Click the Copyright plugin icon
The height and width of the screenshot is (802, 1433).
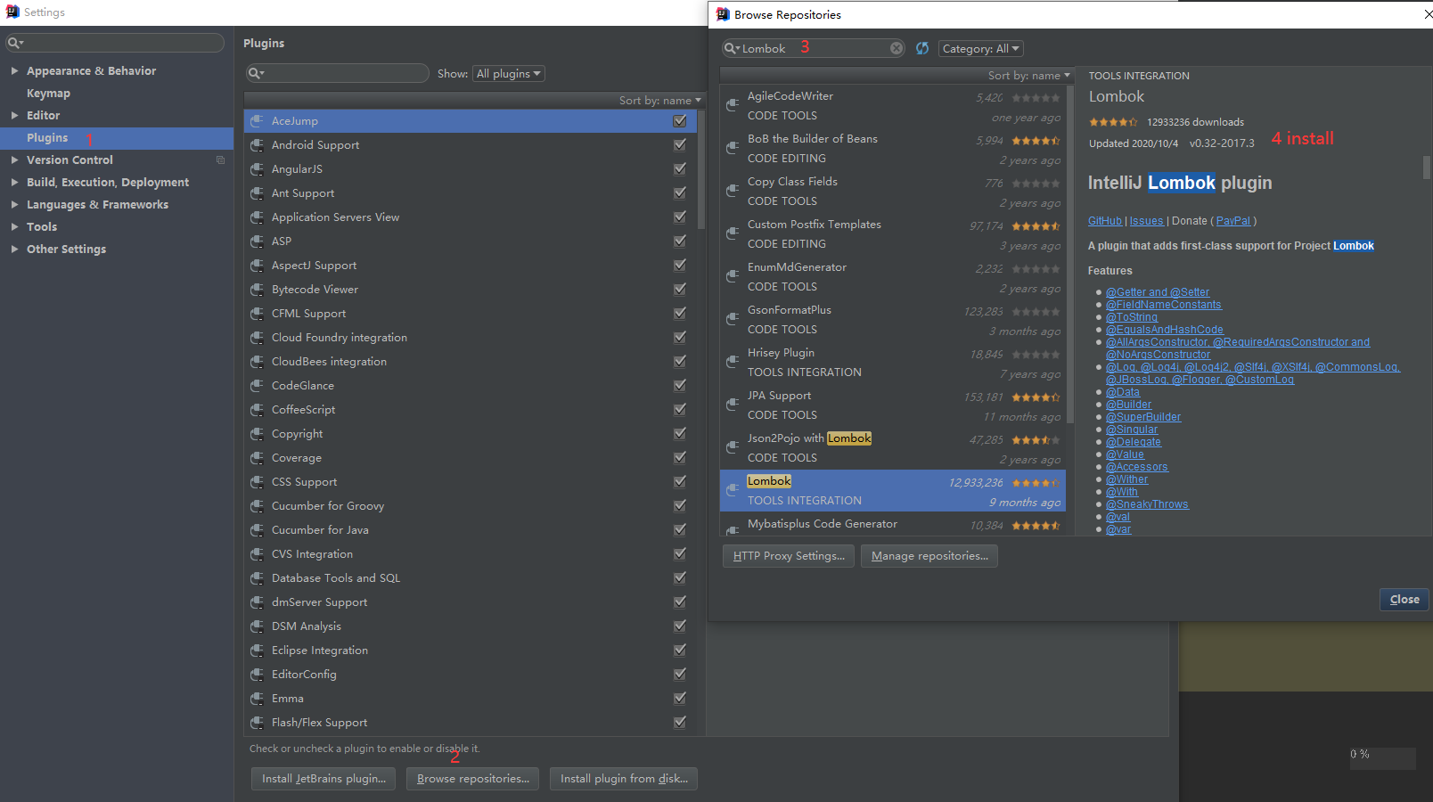point(257,434)
